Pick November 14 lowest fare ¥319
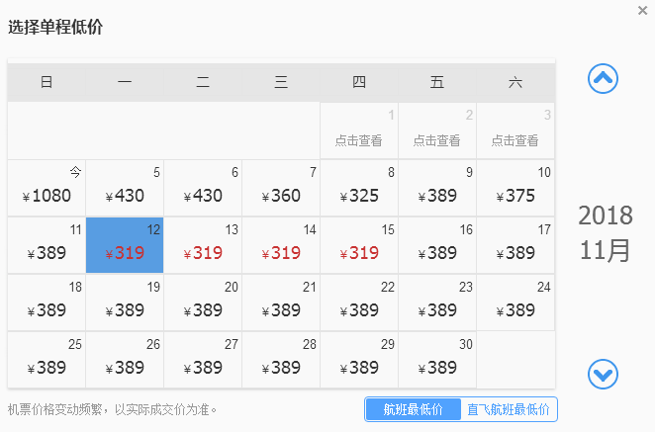 point(281,245)
